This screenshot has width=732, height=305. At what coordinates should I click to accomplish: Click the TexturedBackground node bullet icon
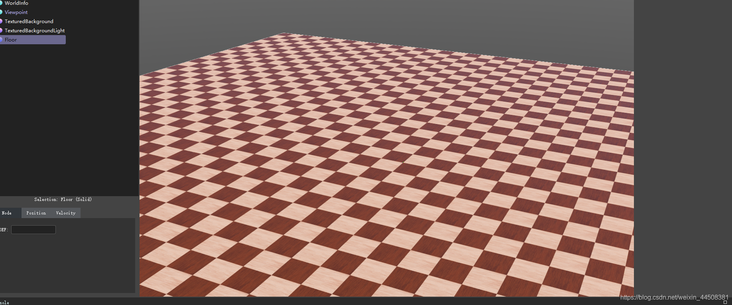1,22
